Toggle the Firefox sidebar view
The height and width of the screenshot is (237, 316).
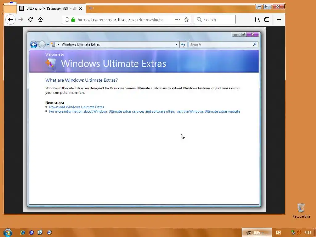pyautogui.click(x=267, y=19)
